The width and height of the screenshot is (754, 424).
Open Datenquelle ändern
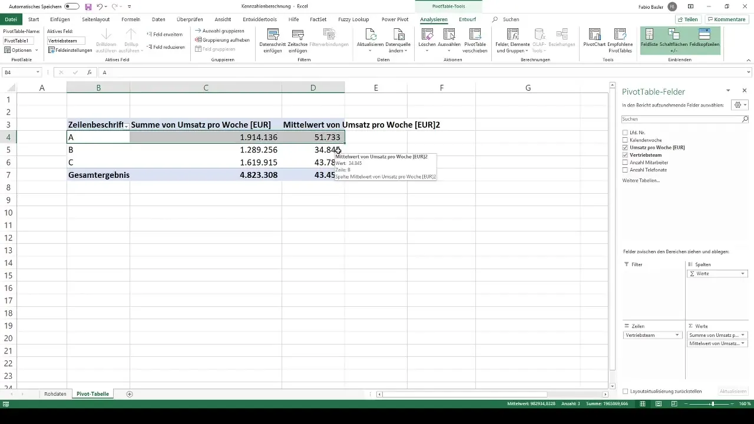[396, 40]
